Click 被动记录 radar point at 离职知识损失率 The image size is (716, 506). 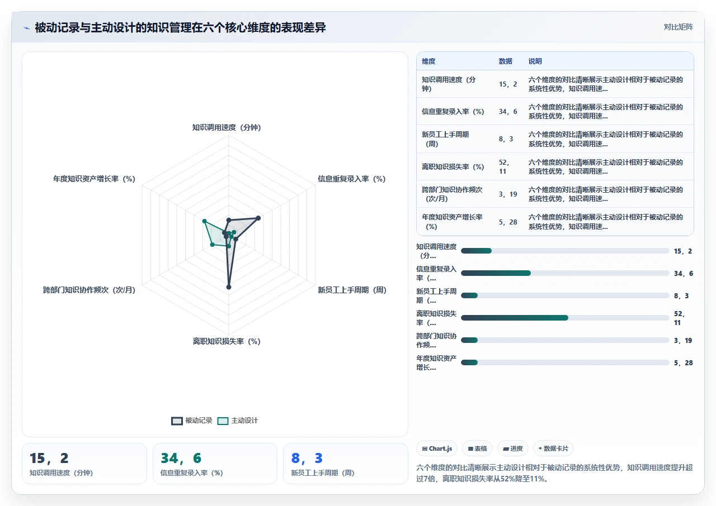[228, 287]
